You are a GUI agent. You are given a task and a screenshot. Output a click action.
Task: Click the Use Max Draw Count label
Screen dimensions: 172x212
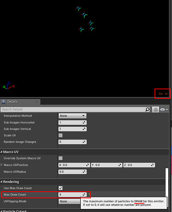click(x=18, y=188)
